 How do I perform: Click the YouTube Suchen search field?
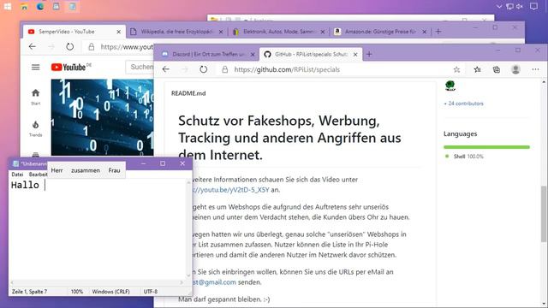(x=140, y=67)
